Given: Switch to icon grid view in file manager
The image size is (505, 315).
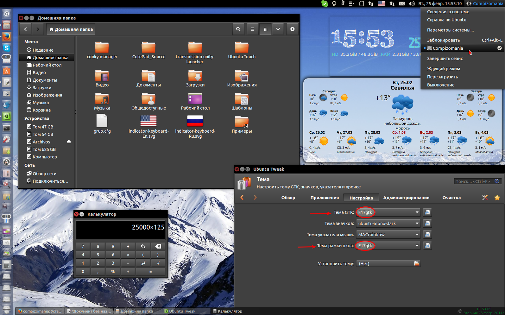Looking at the screenshot, I should (x=266, y=29).
